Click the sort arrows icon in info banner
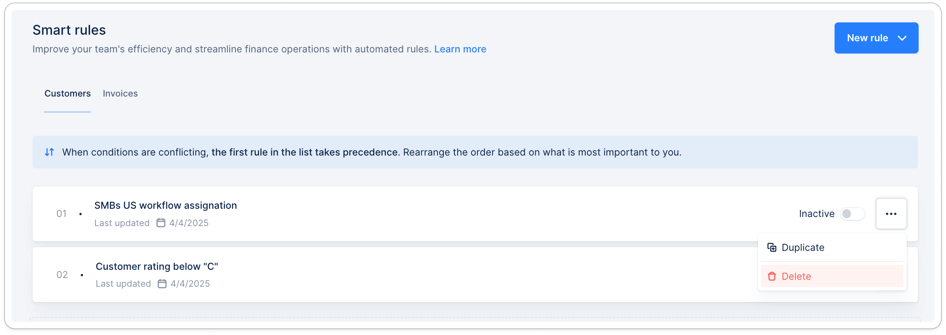 [x=49, y=152]
